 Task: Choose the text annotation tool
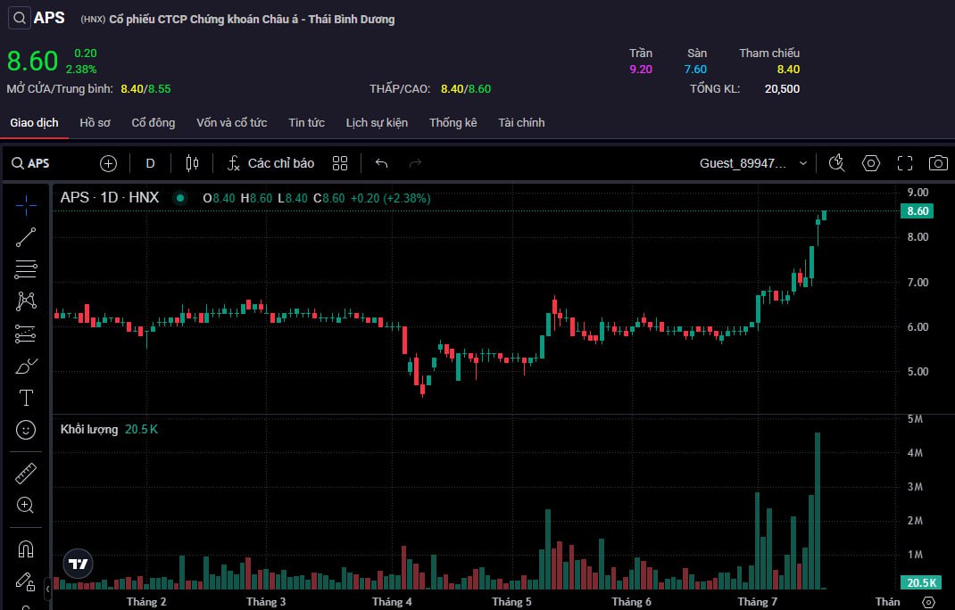click(x=26, y=398)
